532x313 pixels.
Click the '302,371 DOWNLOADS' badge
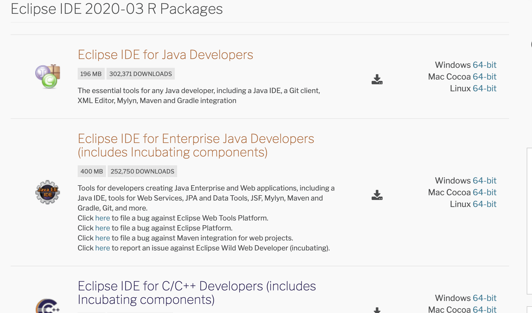[141, 74]
